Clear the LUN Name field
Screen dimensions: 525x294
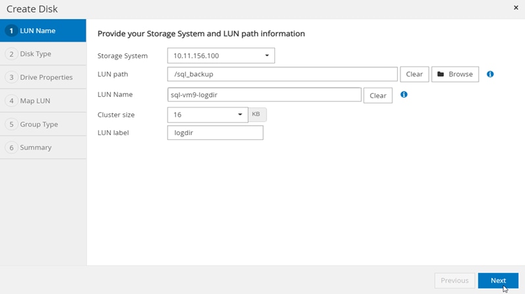click(378, 96)
